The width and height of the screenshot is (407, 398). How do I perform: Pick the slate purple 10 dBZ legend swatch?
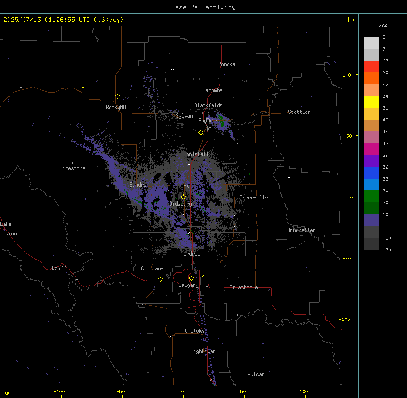click(x=371, y=220)
